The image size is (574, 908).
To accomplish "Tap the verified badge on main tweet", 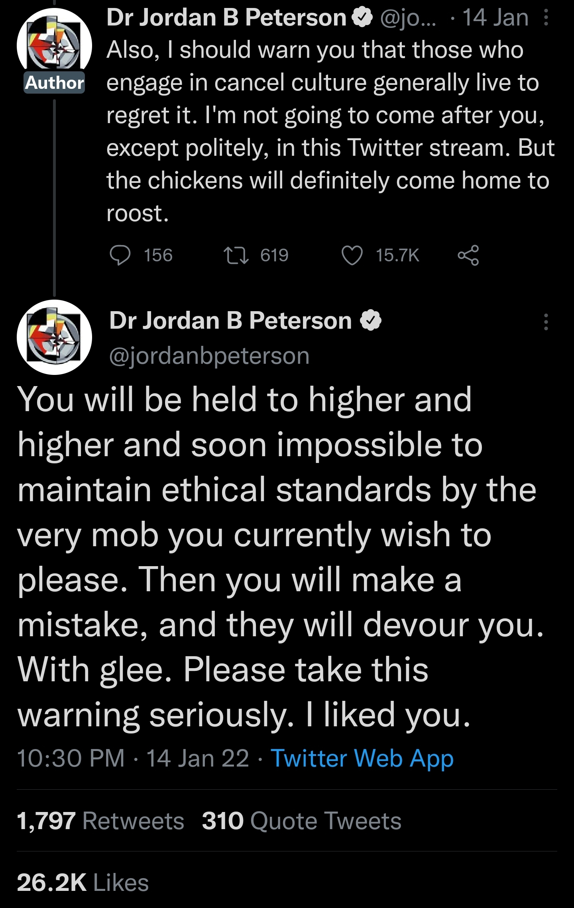I will 371,321.
